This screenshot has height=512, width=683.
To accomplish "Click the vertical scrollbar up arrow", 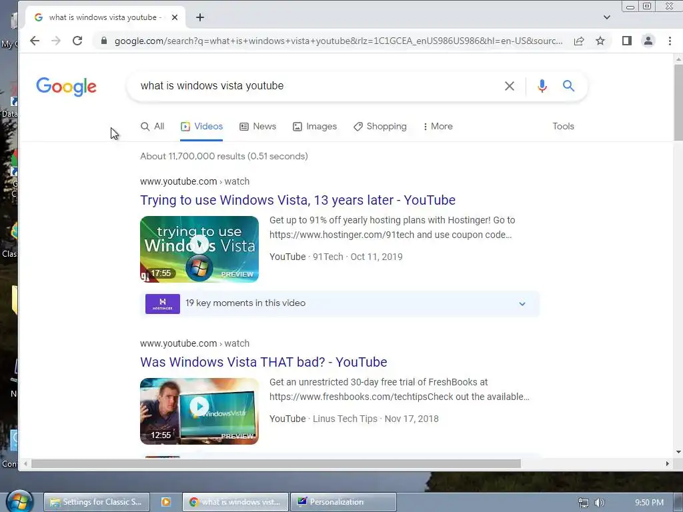I will (678, 59).
